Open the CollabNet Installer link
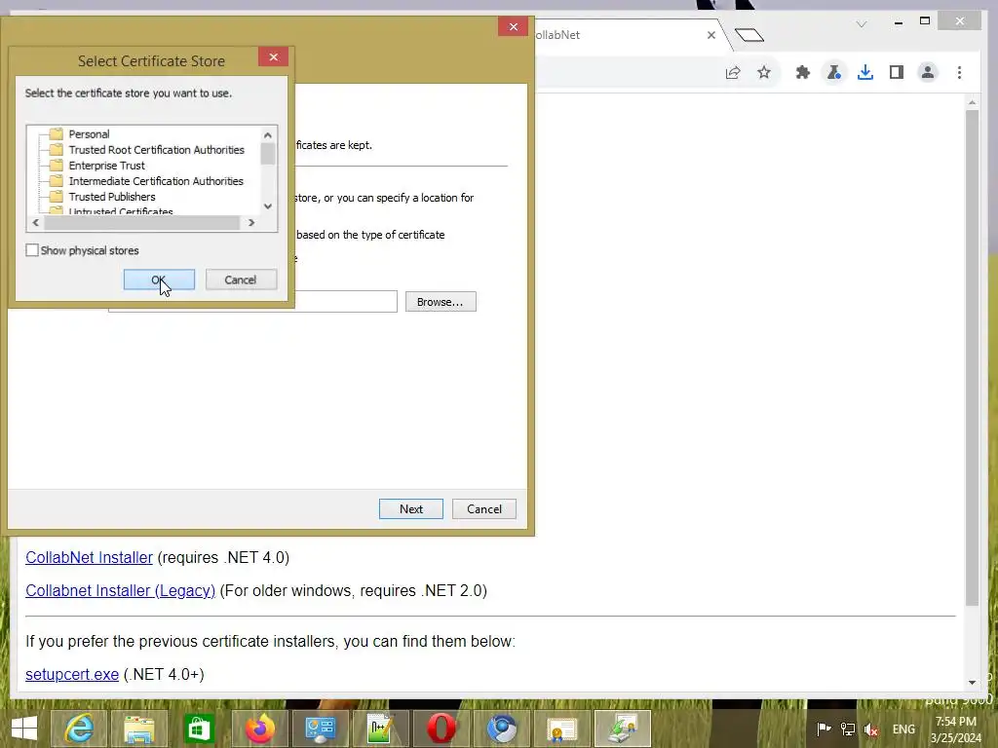 [x=89, y=558]
